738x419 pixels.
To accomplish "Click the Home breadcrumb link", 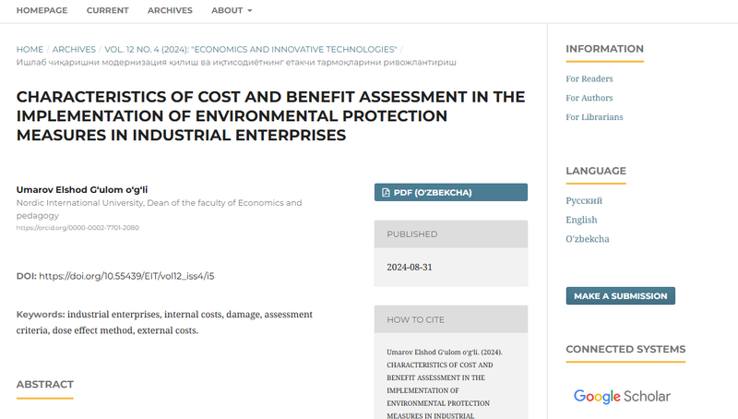I will pos(30,49).
